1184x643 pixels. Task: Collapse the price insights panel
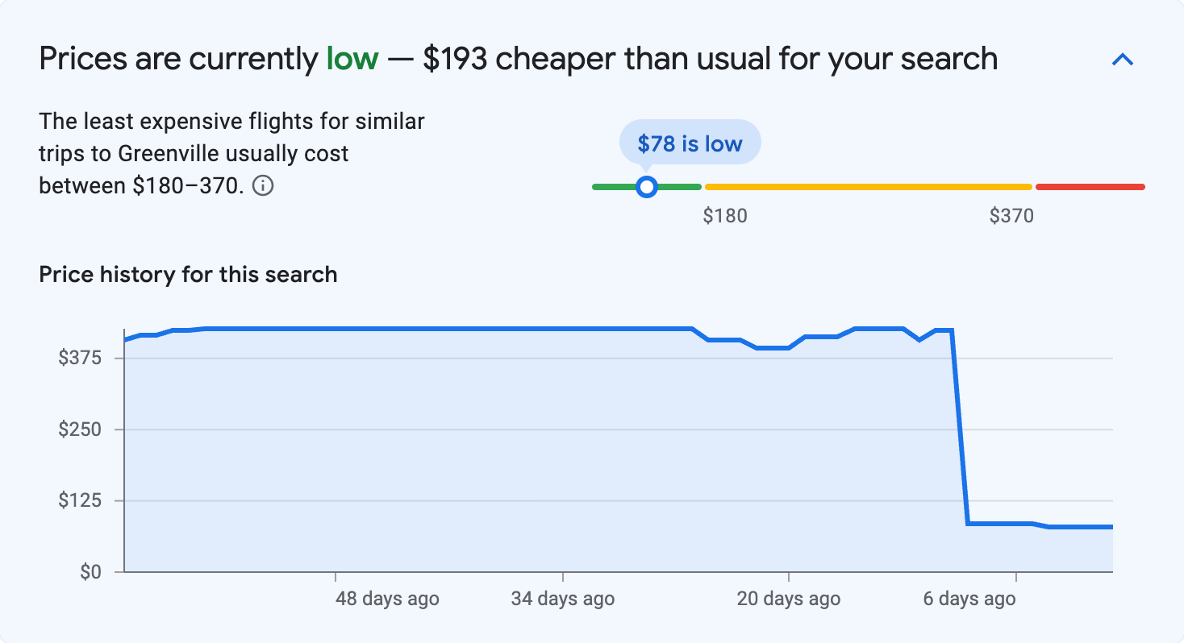tap(1123, 59)
